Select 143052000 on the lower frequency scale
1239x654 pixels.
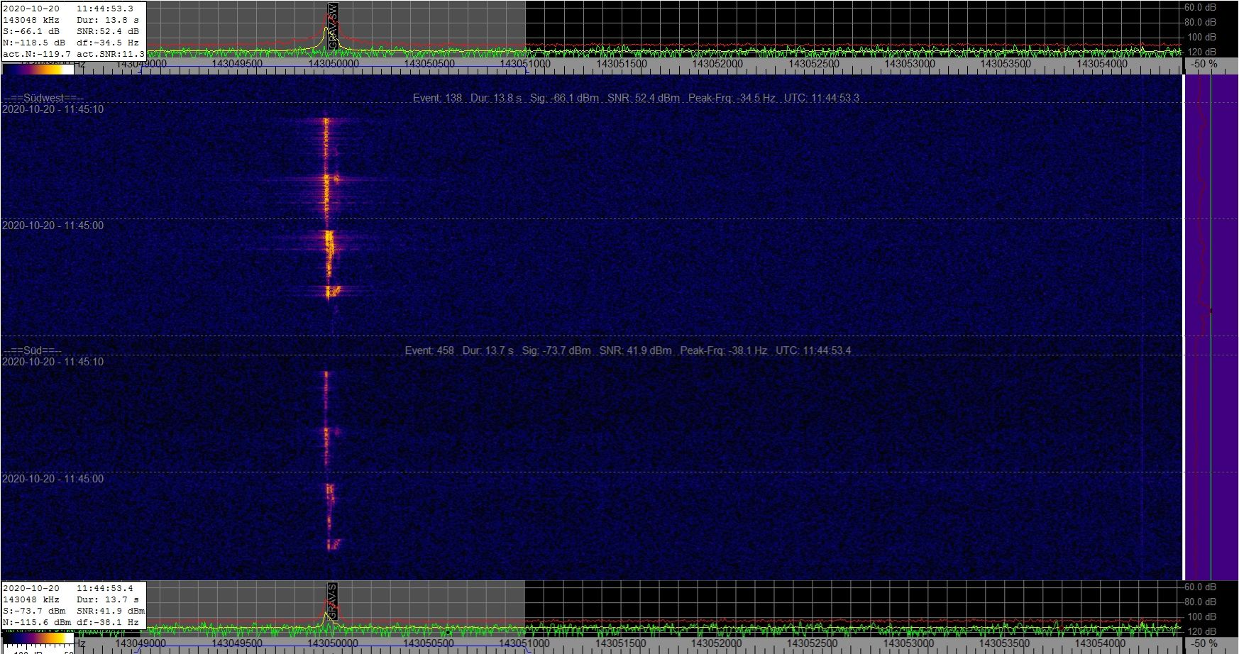[717, 643]
